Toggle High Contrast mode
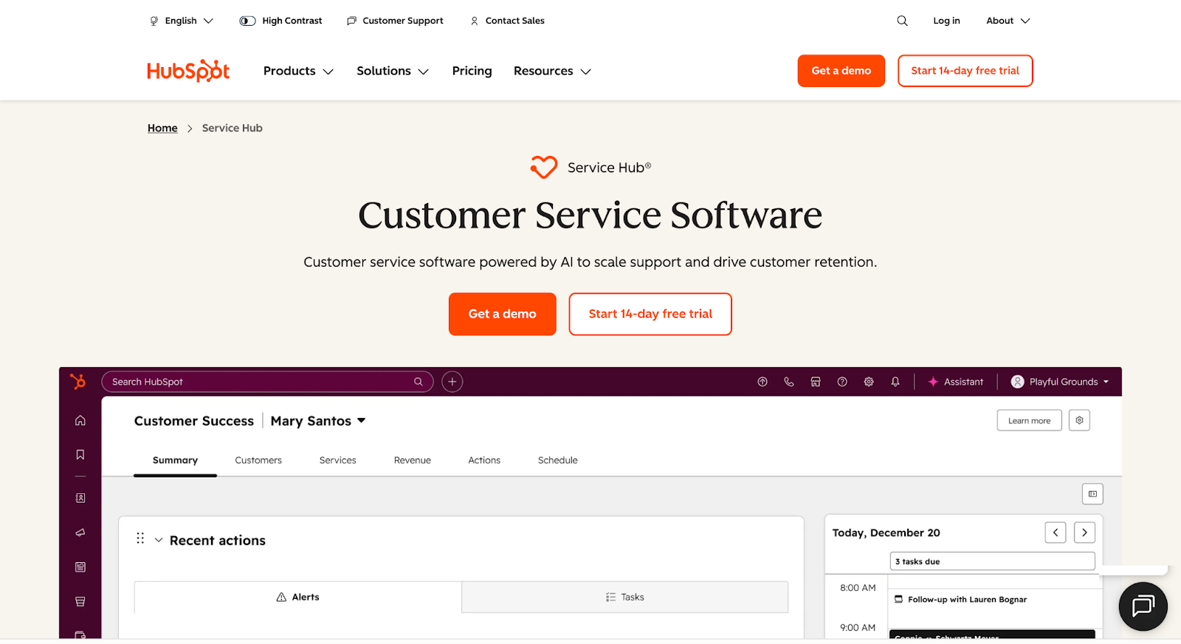The height and width of the screenshot is (644, 1181). (280, 21)
